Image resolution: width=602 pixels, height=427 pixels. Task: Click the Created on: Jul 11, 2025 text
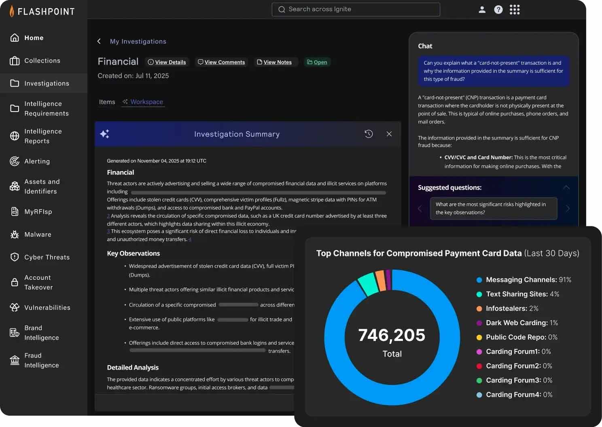click(133, 76)
